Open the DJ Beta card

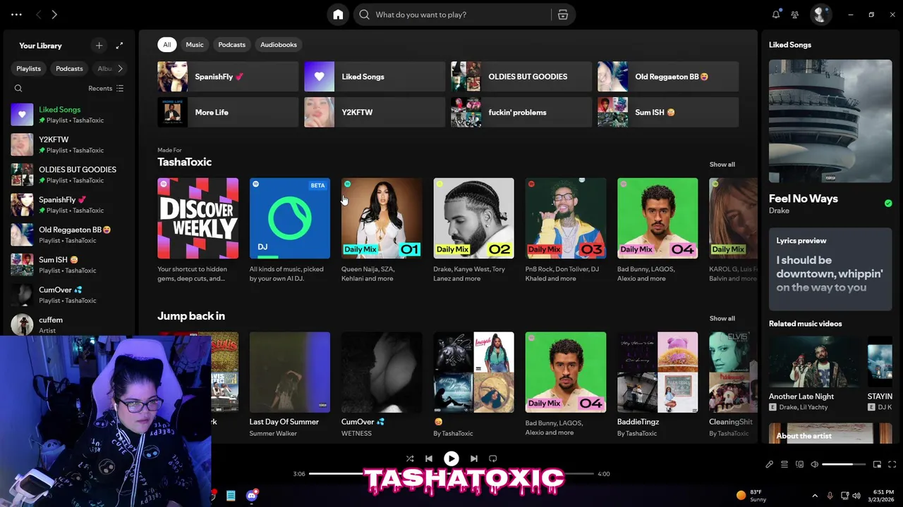tap(289, 230)
